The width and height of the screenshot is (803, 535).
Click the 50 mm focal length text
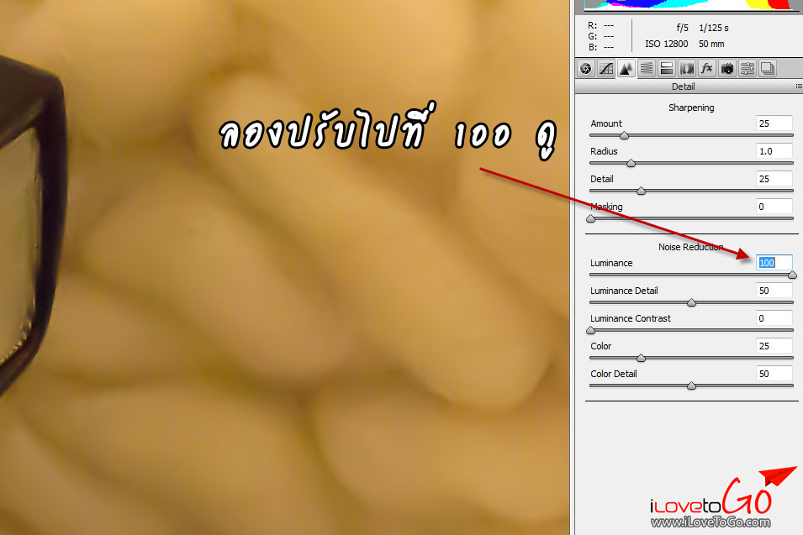(711, 44)
